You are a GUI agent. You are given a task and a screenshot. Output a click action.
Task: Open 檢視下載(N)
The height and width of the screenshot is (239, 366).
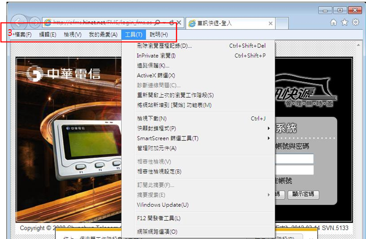click(x=198, y=119)
